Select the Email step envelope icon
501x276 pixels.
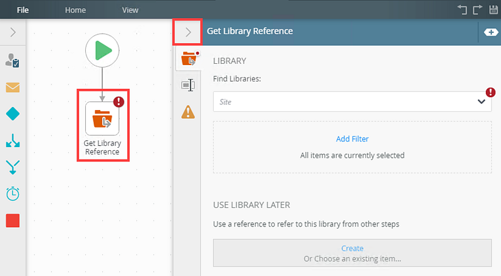13,88
